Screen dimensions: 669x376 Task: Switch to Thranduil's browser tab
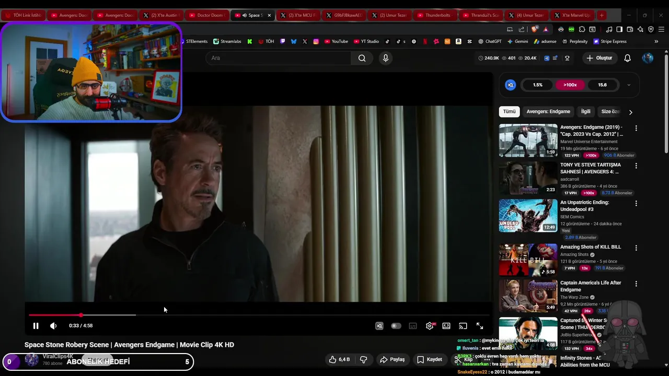[480, 15]
